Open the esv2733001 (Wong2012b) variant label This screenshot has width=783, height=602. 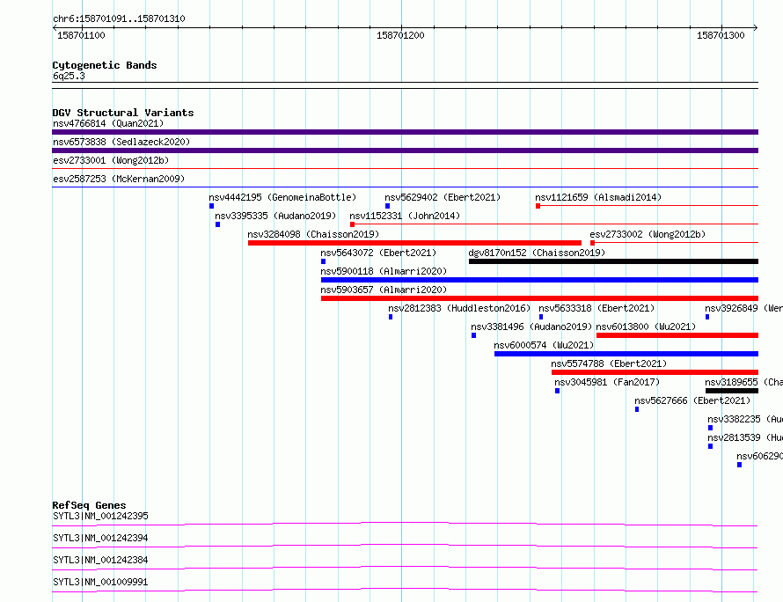[x=111, y=160]
